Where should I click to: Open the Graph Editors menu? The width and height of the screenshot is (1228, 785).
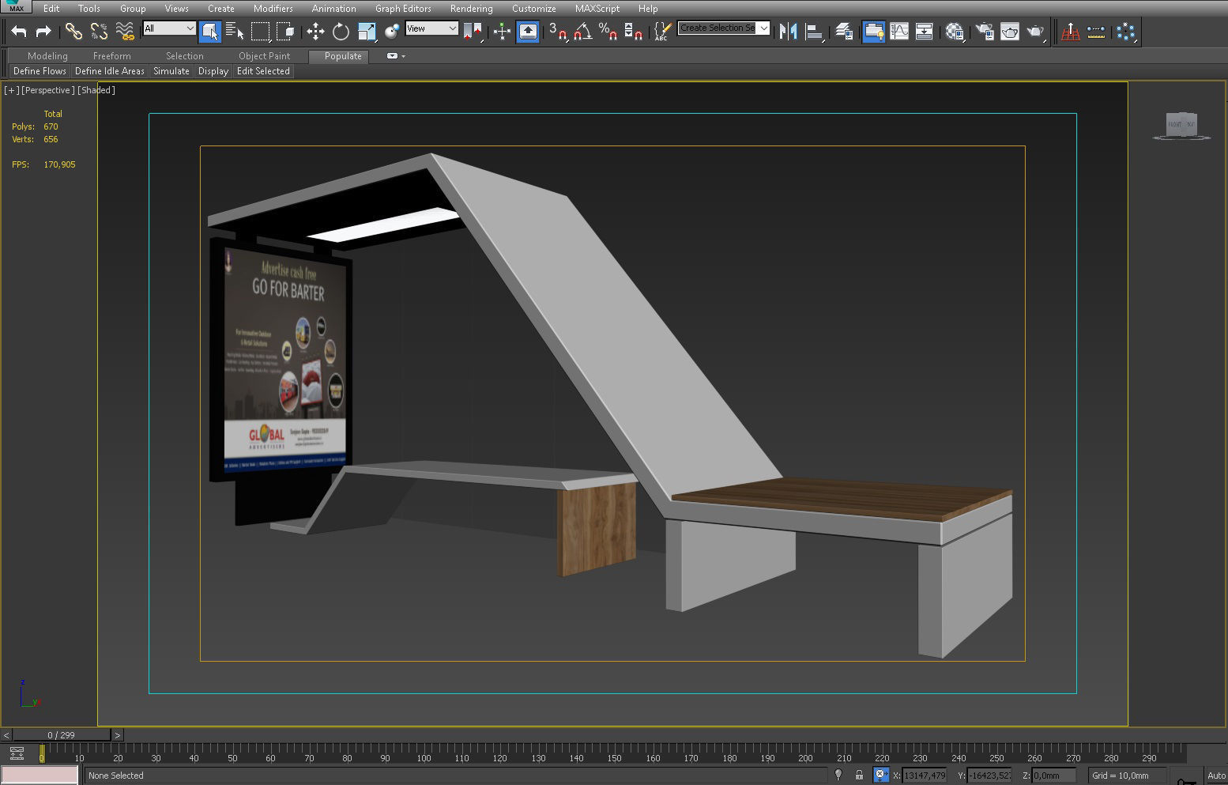tap(403, 9)
